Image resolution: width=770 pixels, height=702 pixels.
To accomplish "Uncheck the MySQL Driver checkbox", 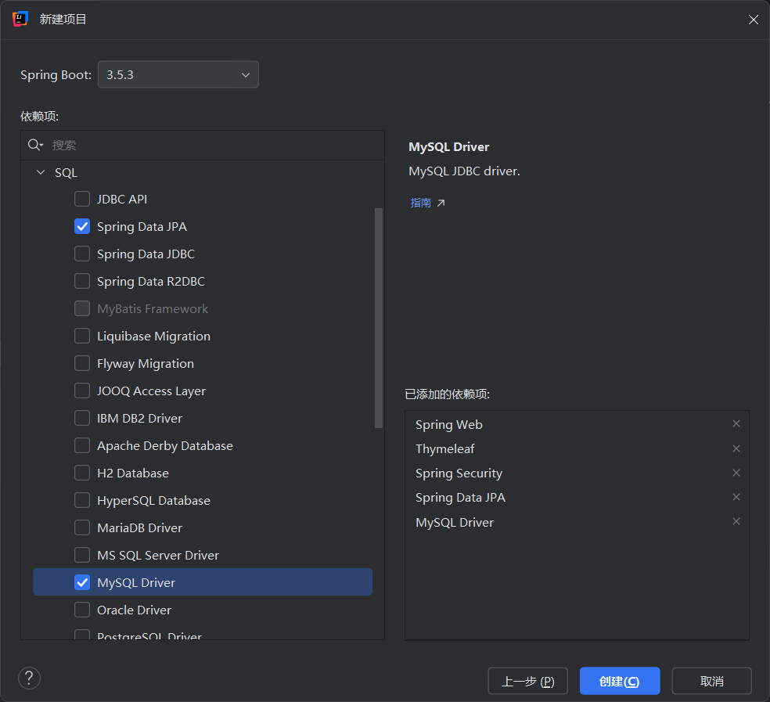I will 82,582.
